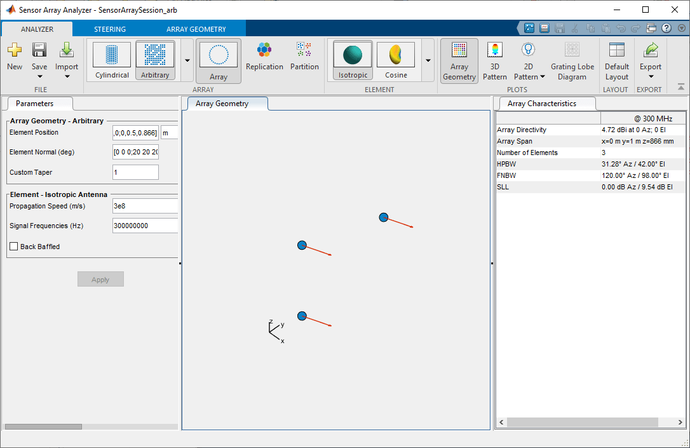Viewport: 690px width, 448px height.
Task: Expand the element type gallery
Action: click(x=428, y=60)
